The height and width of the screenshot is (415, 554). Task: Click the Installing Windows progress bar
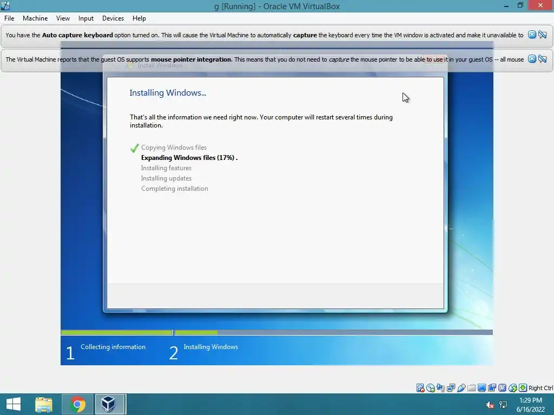click(x=333, y=332)
